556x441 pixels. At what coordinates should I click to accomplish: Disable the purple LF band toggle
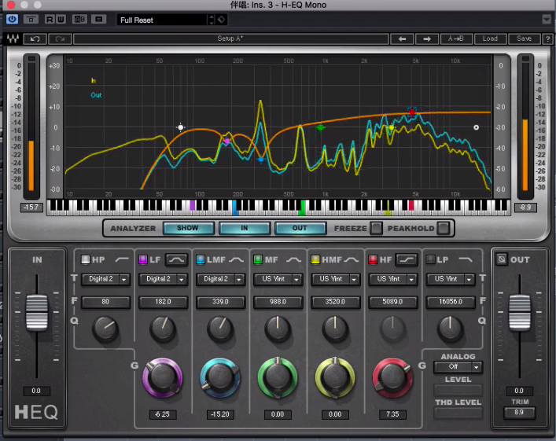pyautogui.click(x=143, y=259)
